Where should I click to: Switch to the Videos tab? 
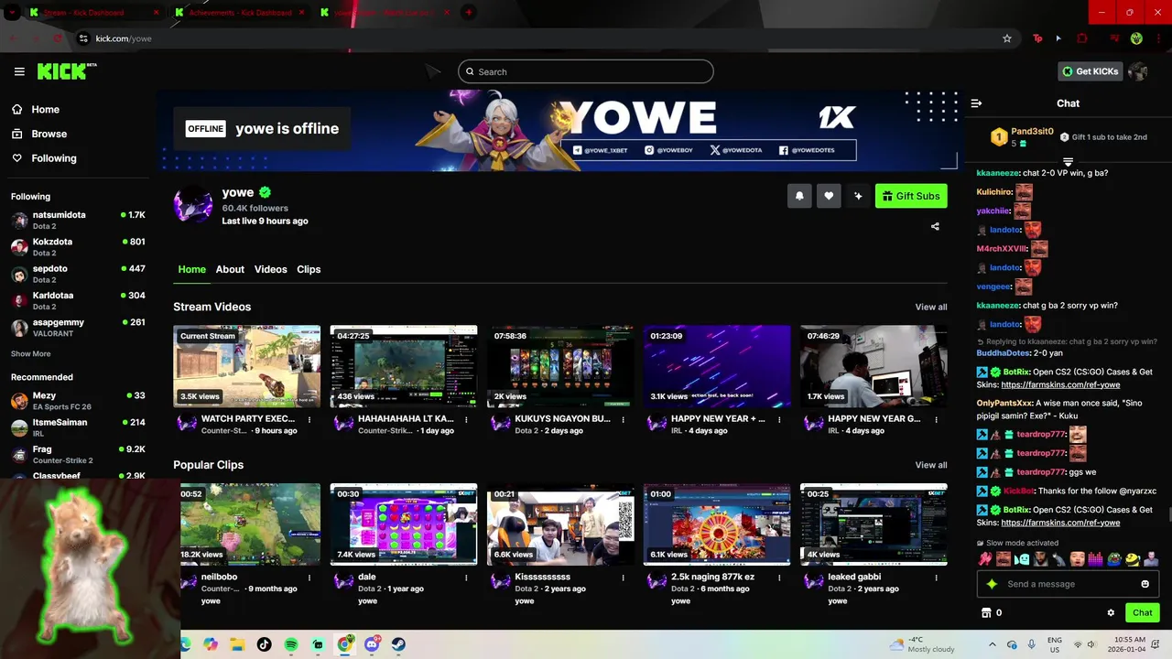coord(271,269)
